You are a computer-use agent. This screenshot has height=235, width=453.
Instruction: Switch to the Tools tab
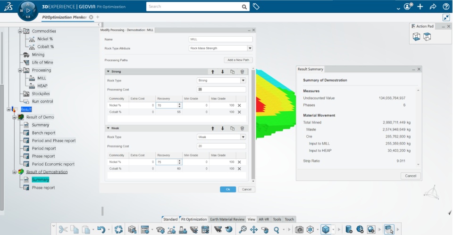point(277,219)
